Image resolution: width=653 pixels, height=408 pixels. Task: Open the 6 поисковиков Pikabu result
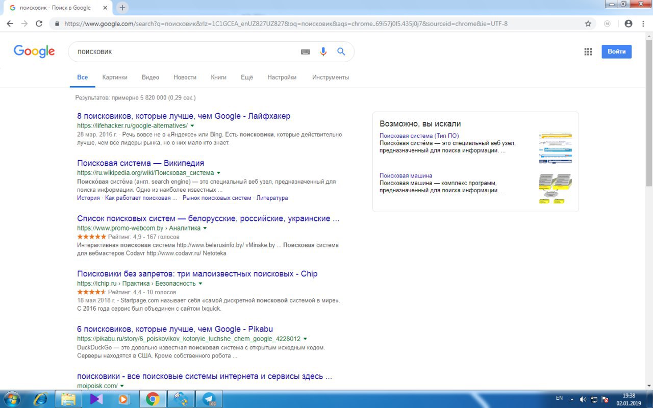(175, 329)
